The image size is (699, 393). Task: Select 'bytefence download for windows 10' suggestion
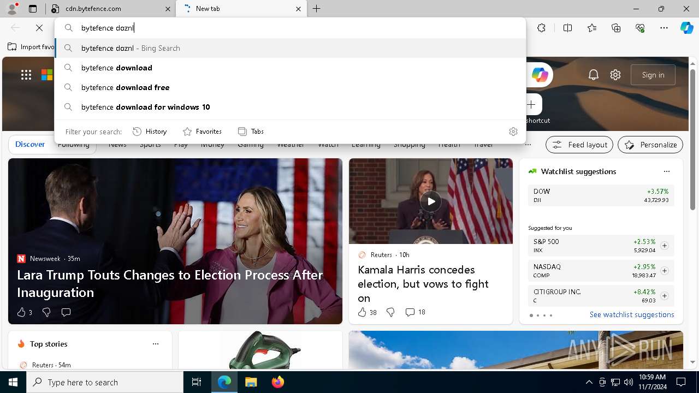click(x=290, y=107)
